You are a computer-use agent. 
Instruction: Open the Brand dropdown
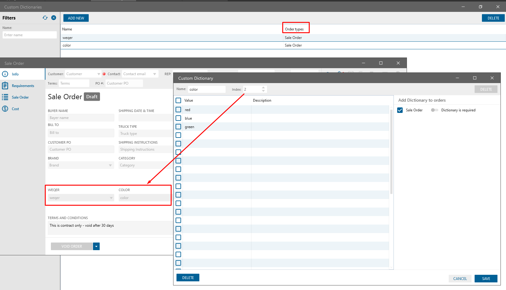[x=81, y=165]
